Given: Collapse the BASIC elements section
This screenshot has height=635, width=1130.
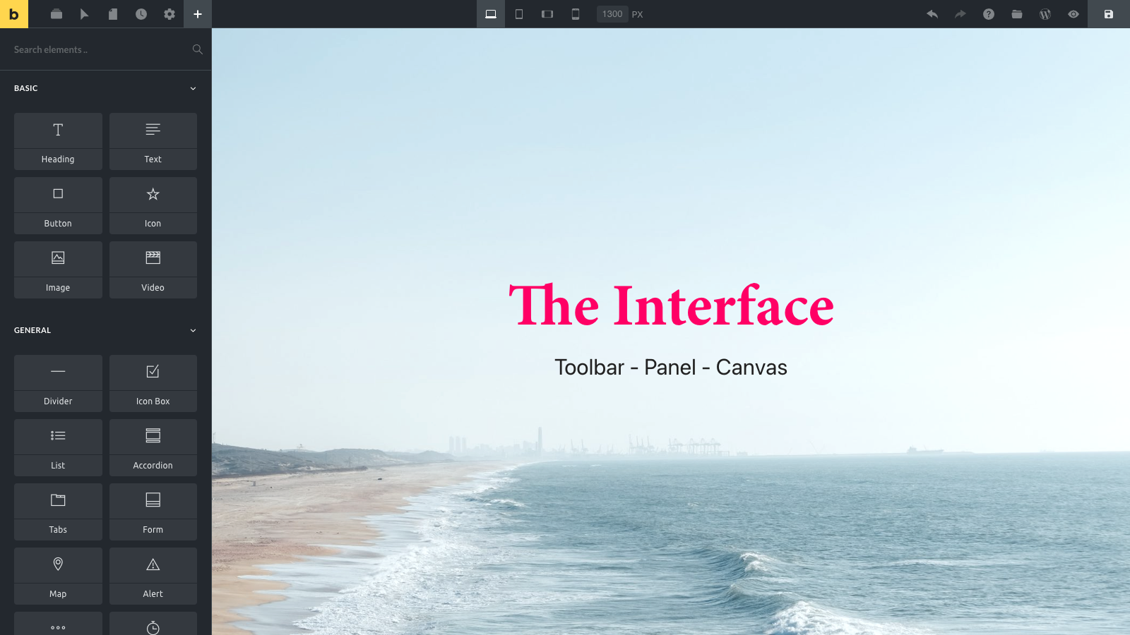Looking at the screenshot, I should 193,87.
